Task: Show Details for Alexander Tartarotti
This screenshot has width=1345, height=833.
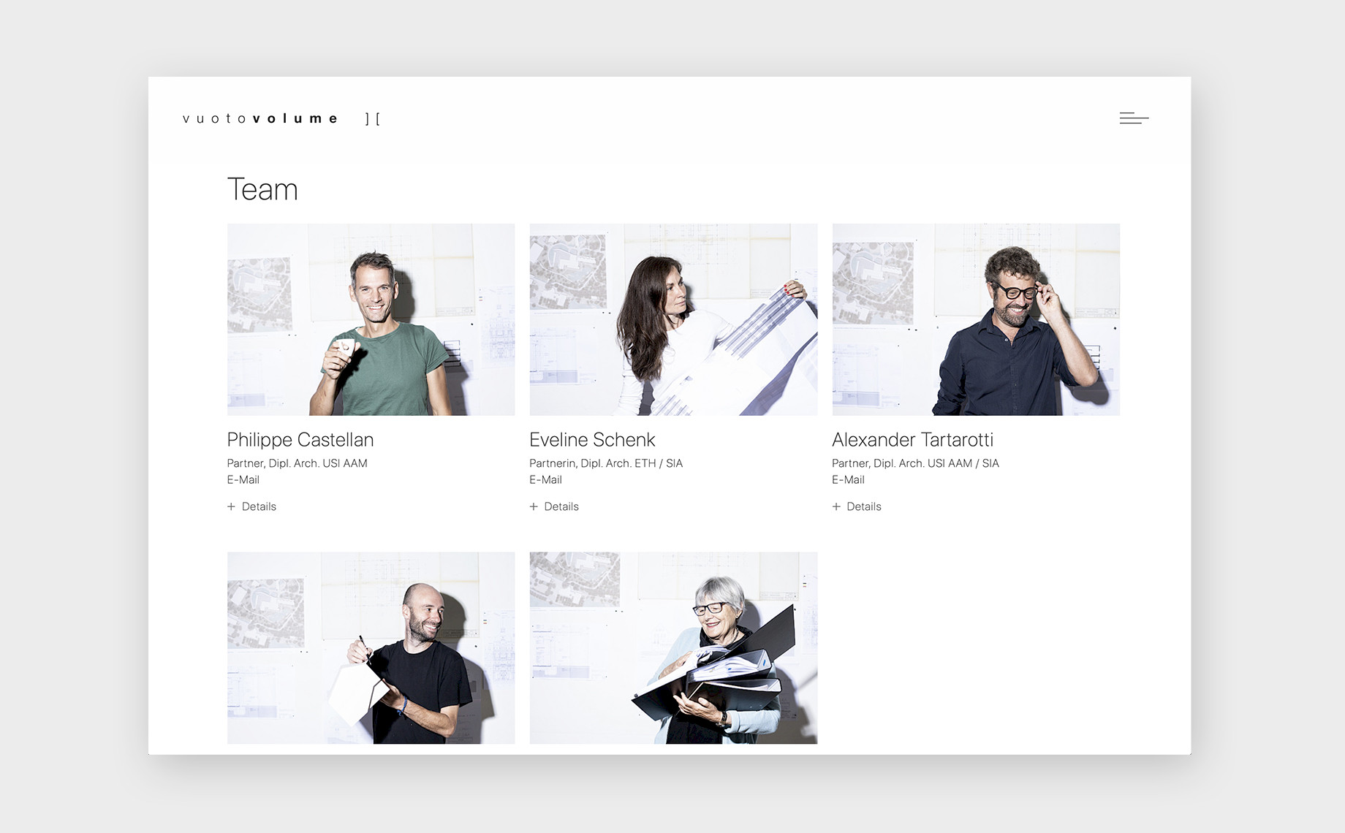Action: click(x=857, y=506)
